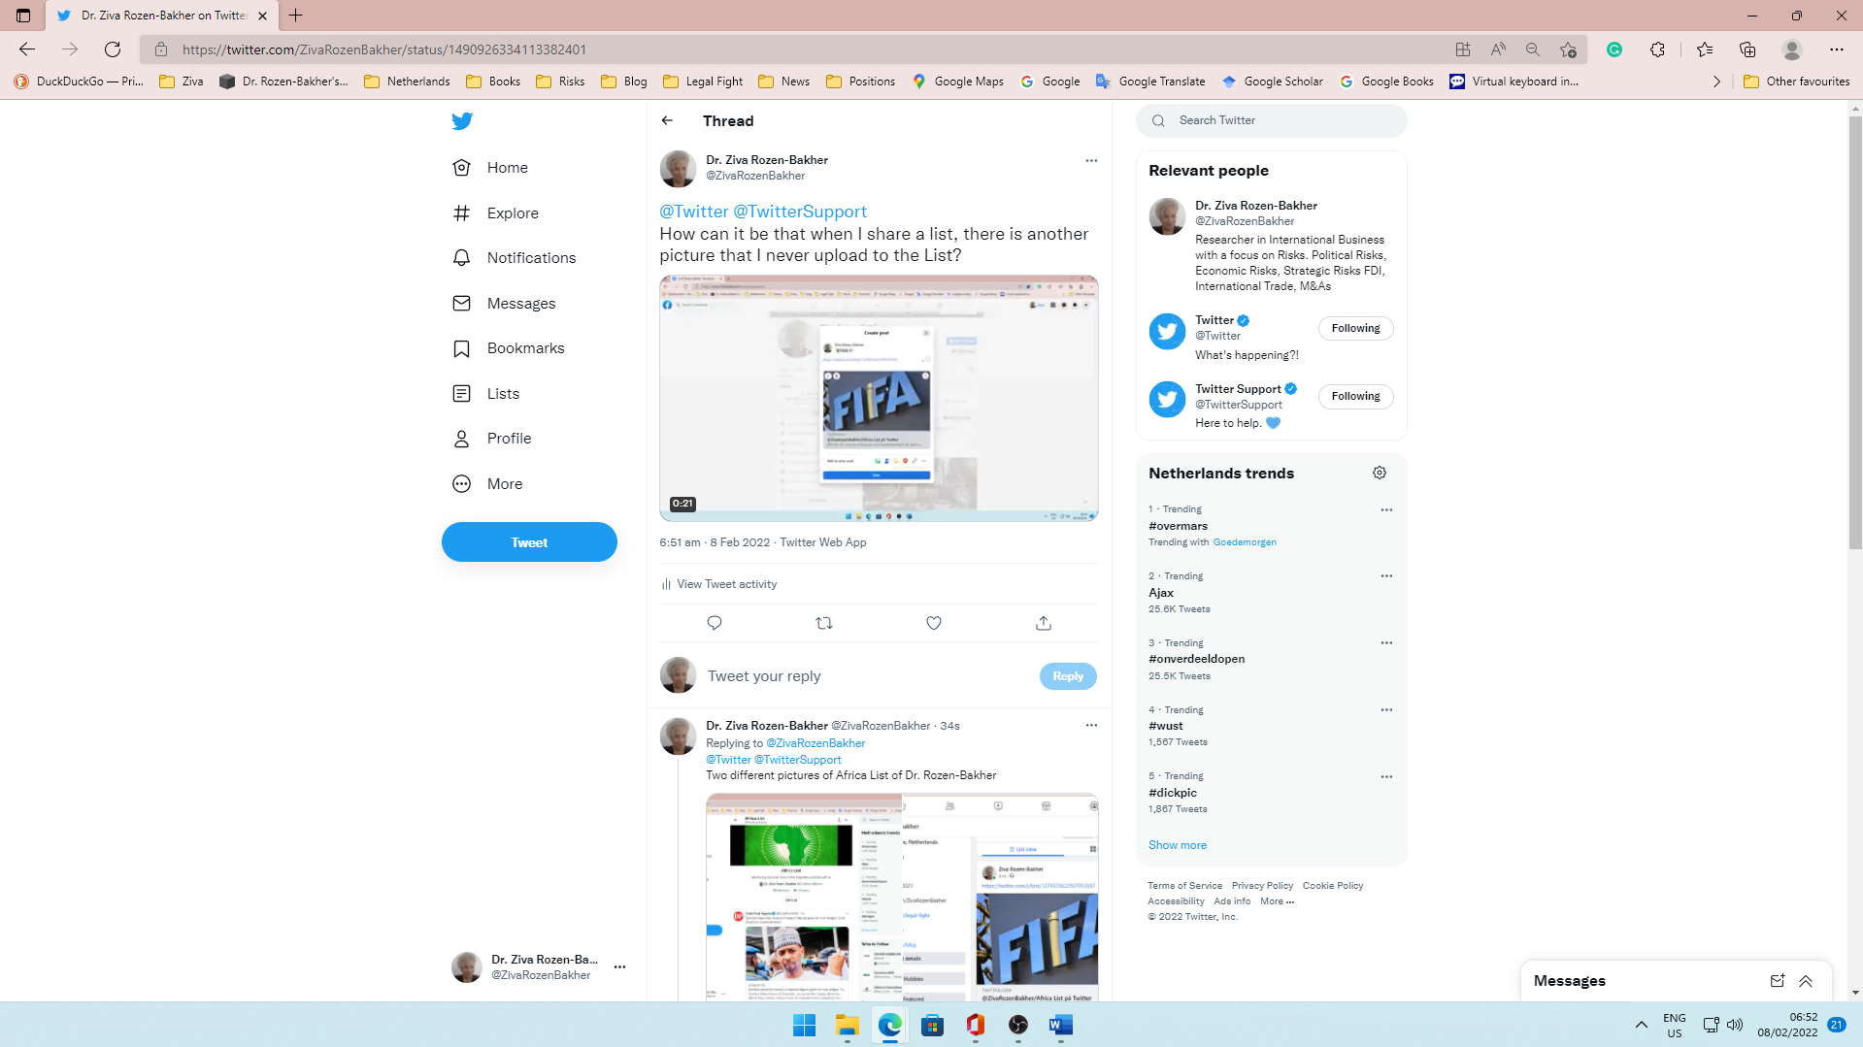Viewport: 1863px width, 1047px height.
Task: Open browser Settings and more menu
Action: pyautogui.click(x=1837, y=49)
